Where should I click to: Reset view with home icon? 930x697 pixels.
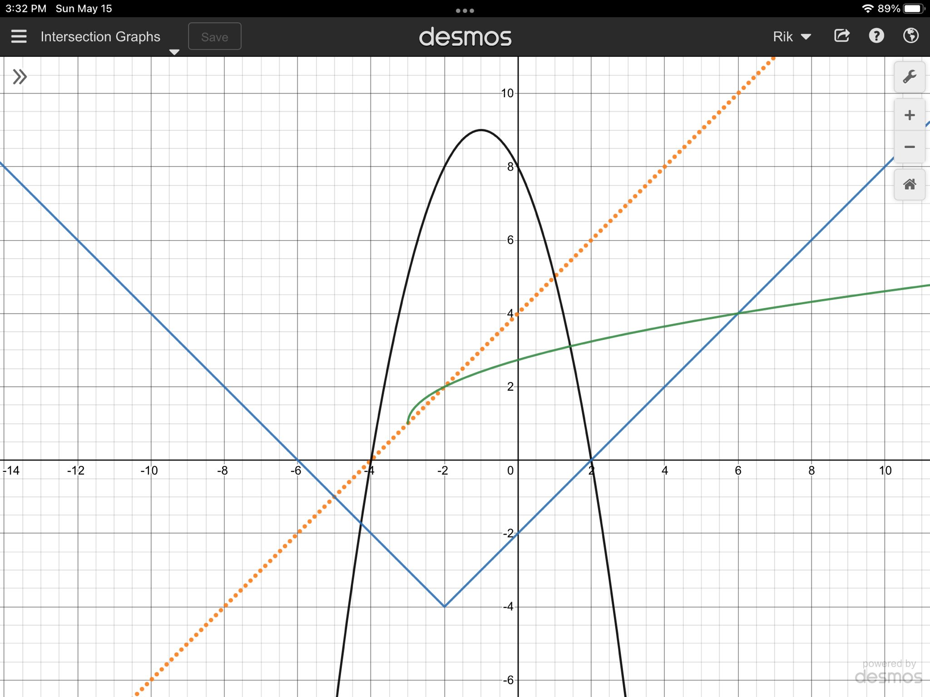909,184
